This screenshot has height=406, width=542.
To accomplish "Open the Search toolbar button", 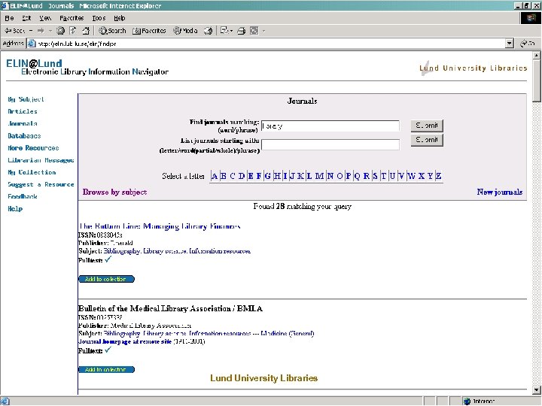I will click(x=112, y=31).
